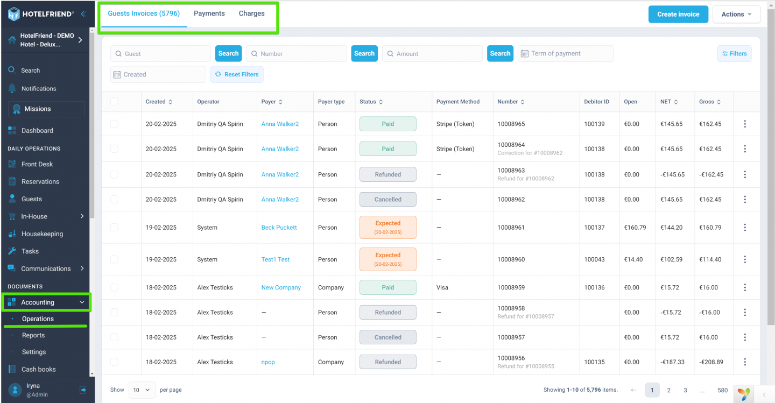Open the Actions dropdown
The image size is (775, 403).
click(736, 15)
